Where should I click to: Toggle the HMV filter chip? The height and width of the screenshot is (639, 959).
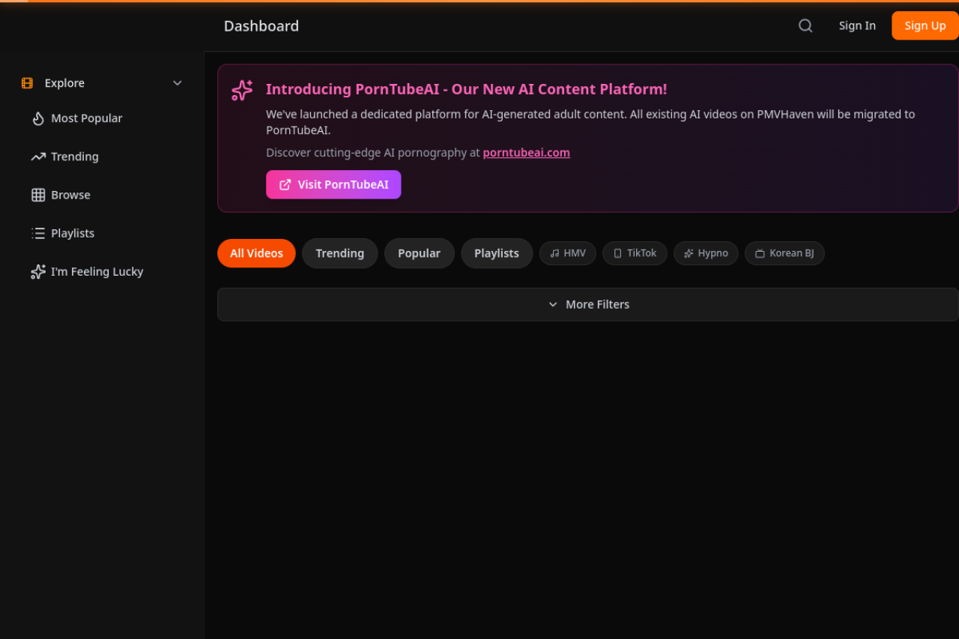pos(567,253)
